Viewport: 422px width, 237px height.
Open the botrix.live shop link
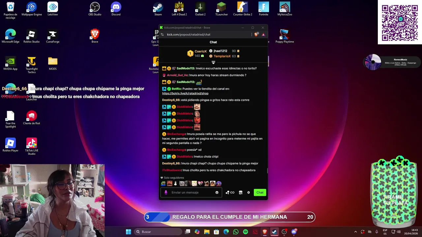tap(185, 93)
